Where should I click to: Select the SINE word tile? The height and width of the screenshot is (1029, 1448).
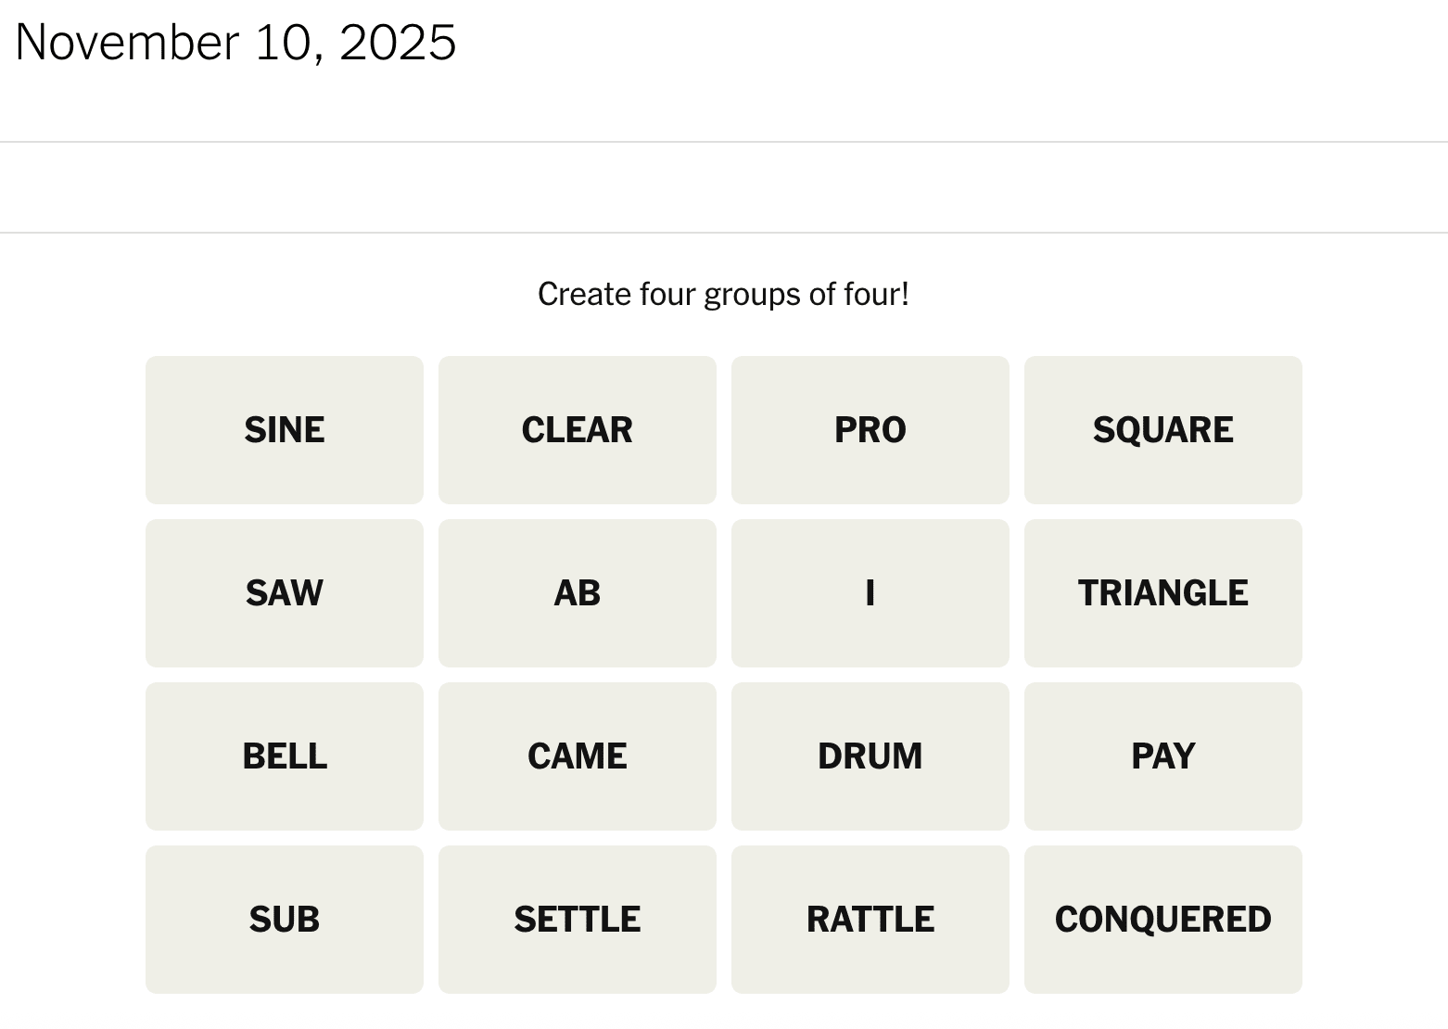tap(284, 430)
